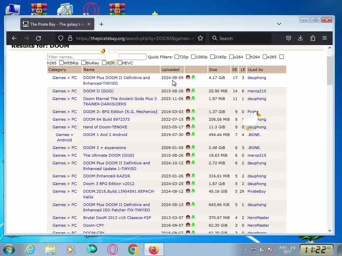The height and width of the screenshot is (256, 342).
Task: Open the Opera icon on the taskbar
Action: click(x=113, y=249)
